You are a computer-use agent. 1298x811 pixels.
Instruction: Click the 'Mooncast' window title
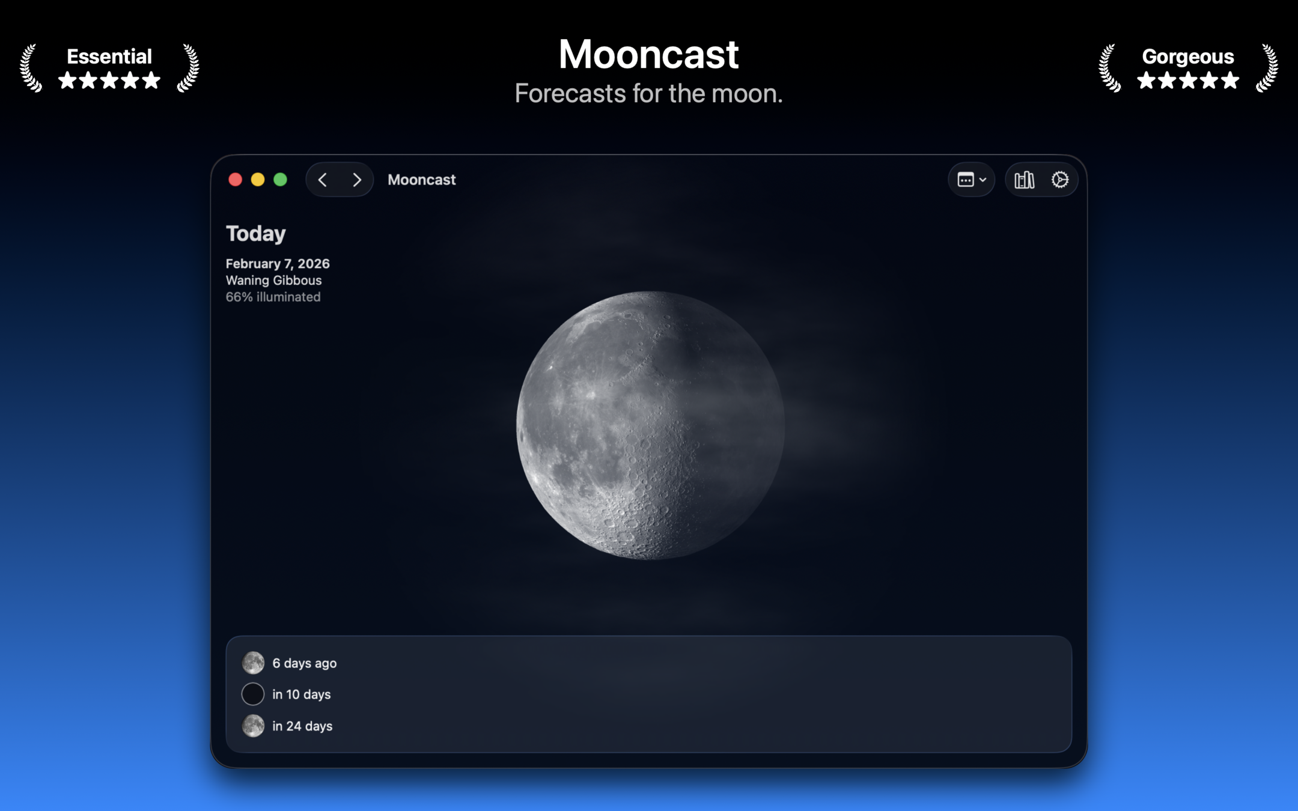pyautogui.click(x=421, y=180)
